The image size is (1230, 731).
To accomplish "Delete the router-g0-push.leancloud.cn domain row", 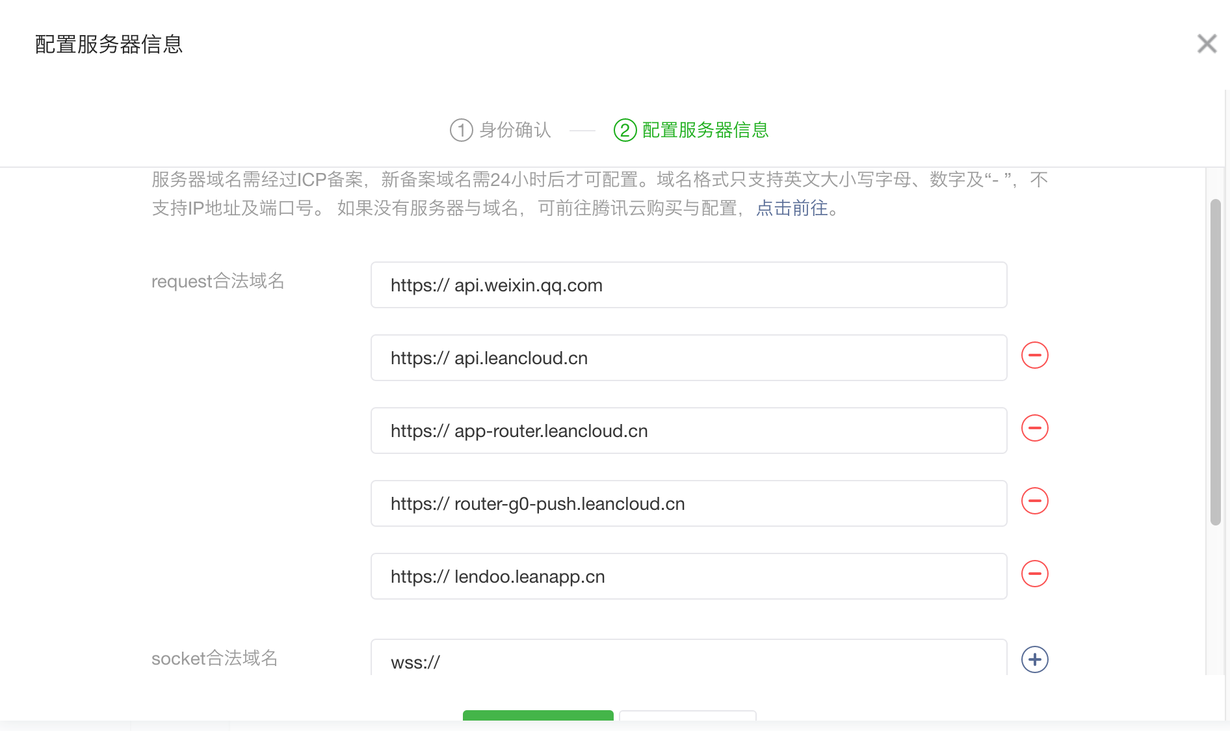I will point(1034,501).
